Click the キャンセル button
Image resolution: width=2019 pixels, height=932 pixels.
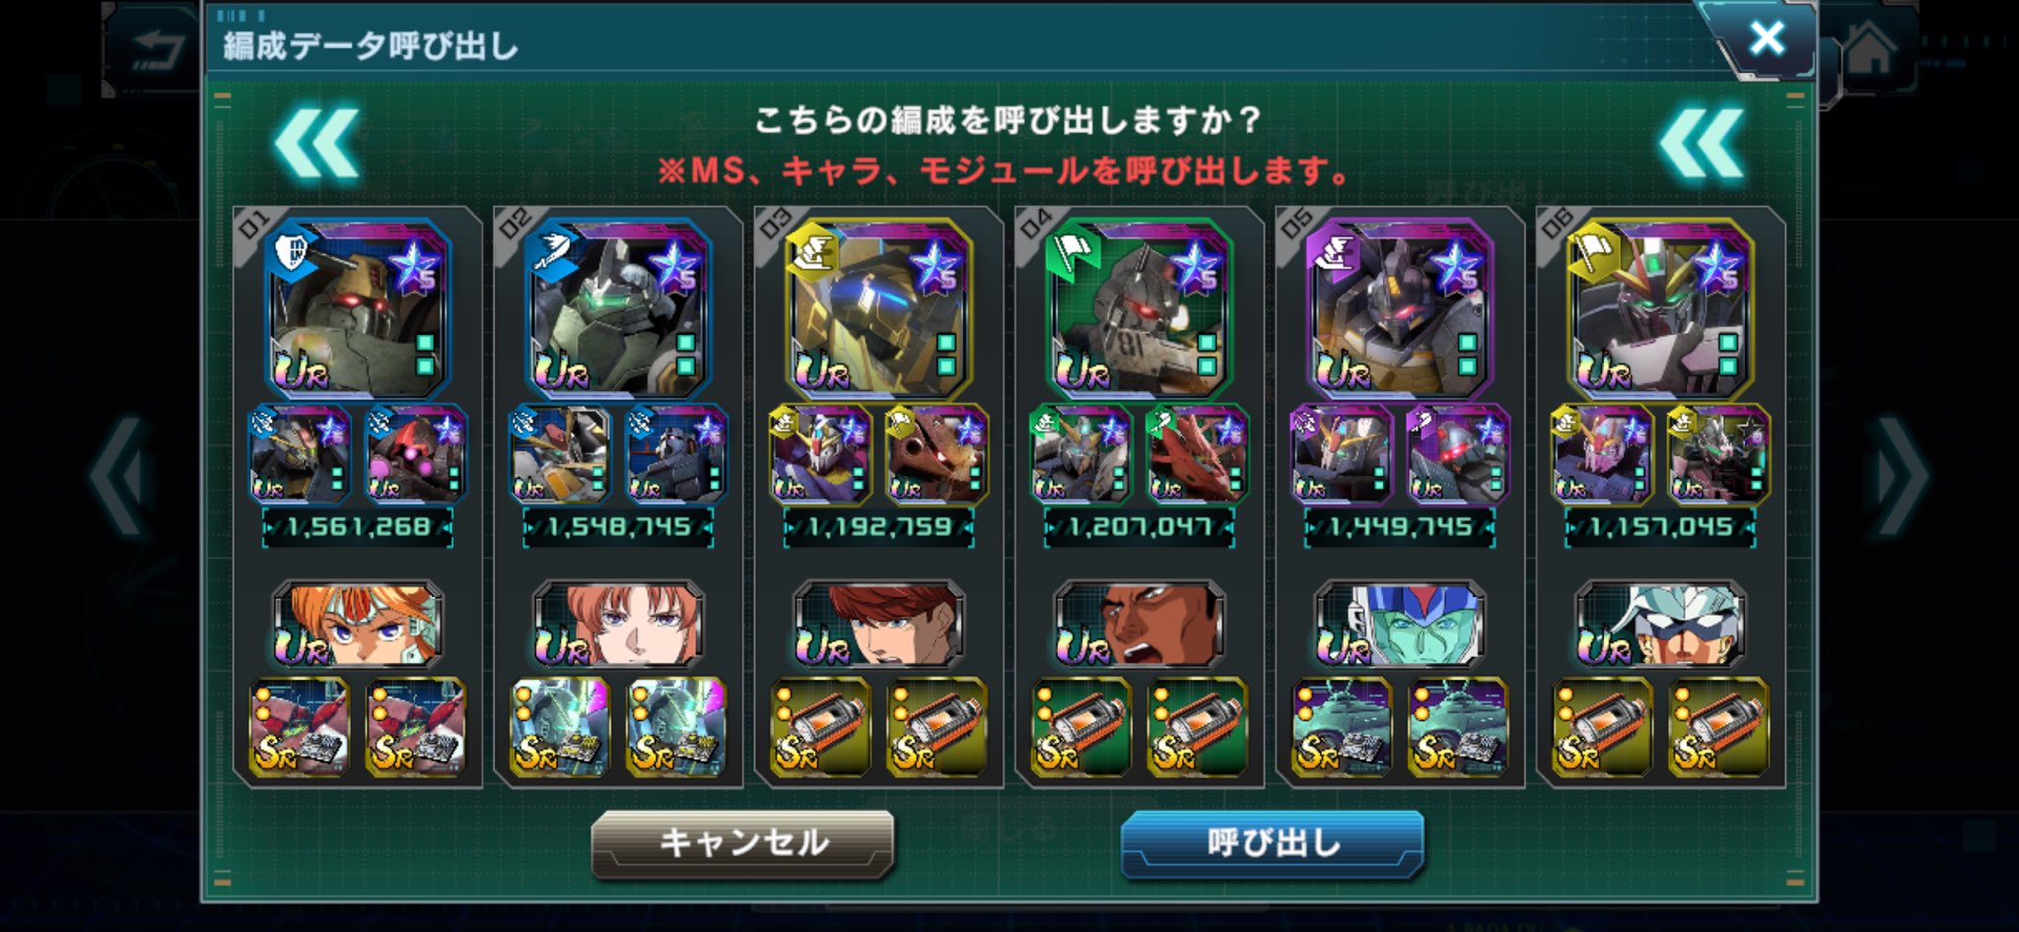742,843
